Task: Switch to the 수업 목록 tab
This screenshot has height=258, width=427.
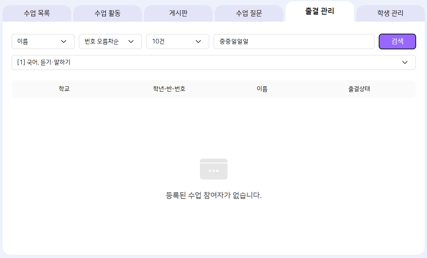Action: point(37,13)
